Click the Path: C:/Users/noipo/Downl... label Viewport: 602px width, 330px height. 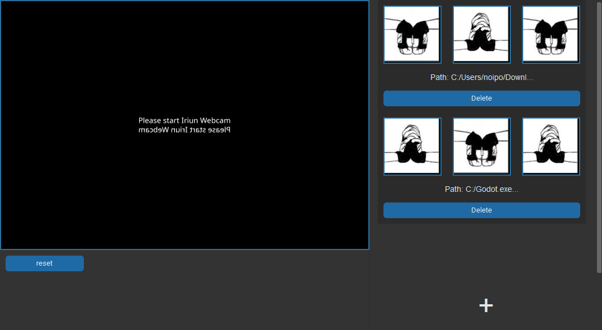point(481,78)
